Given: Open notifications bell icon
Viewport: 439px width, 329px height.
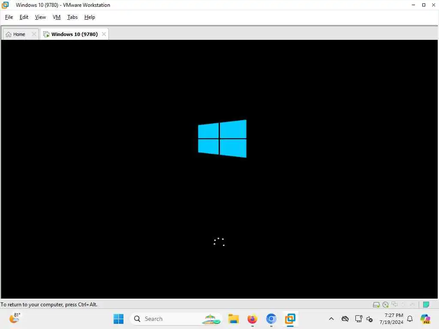Looking at the screenshot, I should [x=410, y=319].
